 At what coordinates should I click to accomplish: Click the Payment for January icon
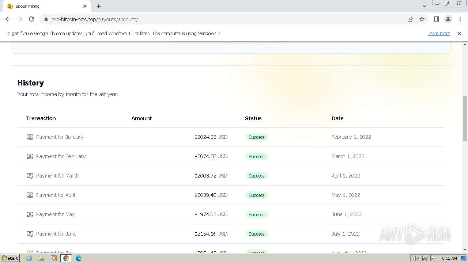30,137
